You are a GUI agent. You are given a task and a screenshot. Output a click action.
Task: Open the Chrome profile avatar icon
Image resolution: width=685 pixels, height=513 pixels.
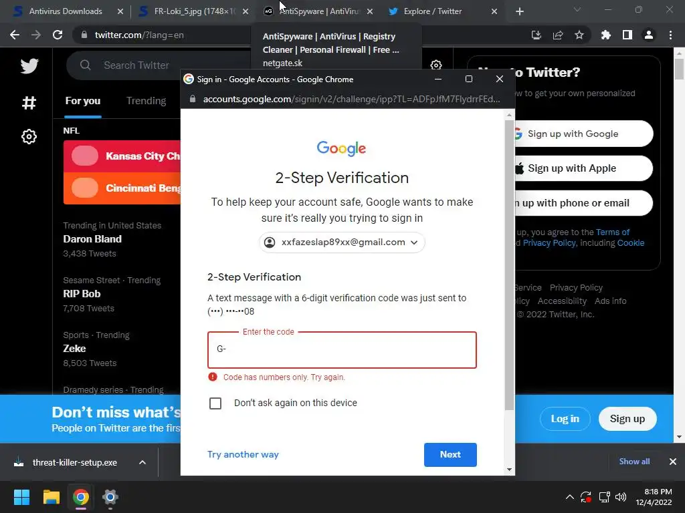click(648, 35)
